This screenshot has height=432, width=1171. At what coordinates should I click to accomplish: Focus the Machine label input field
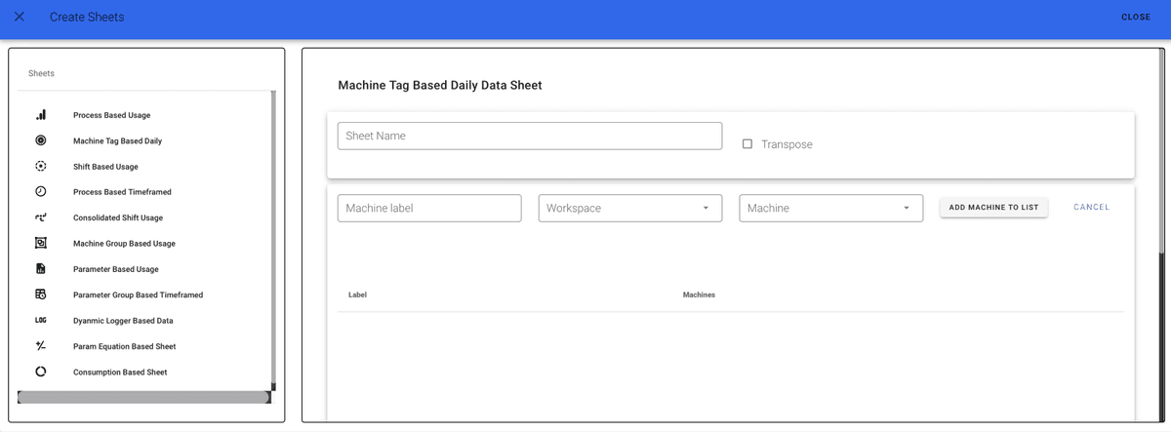point(429,209)
